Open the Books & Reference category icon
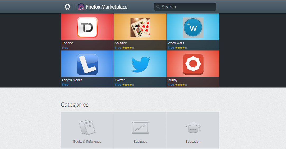This screenshot has width=286, height=149. coord(87,127)
